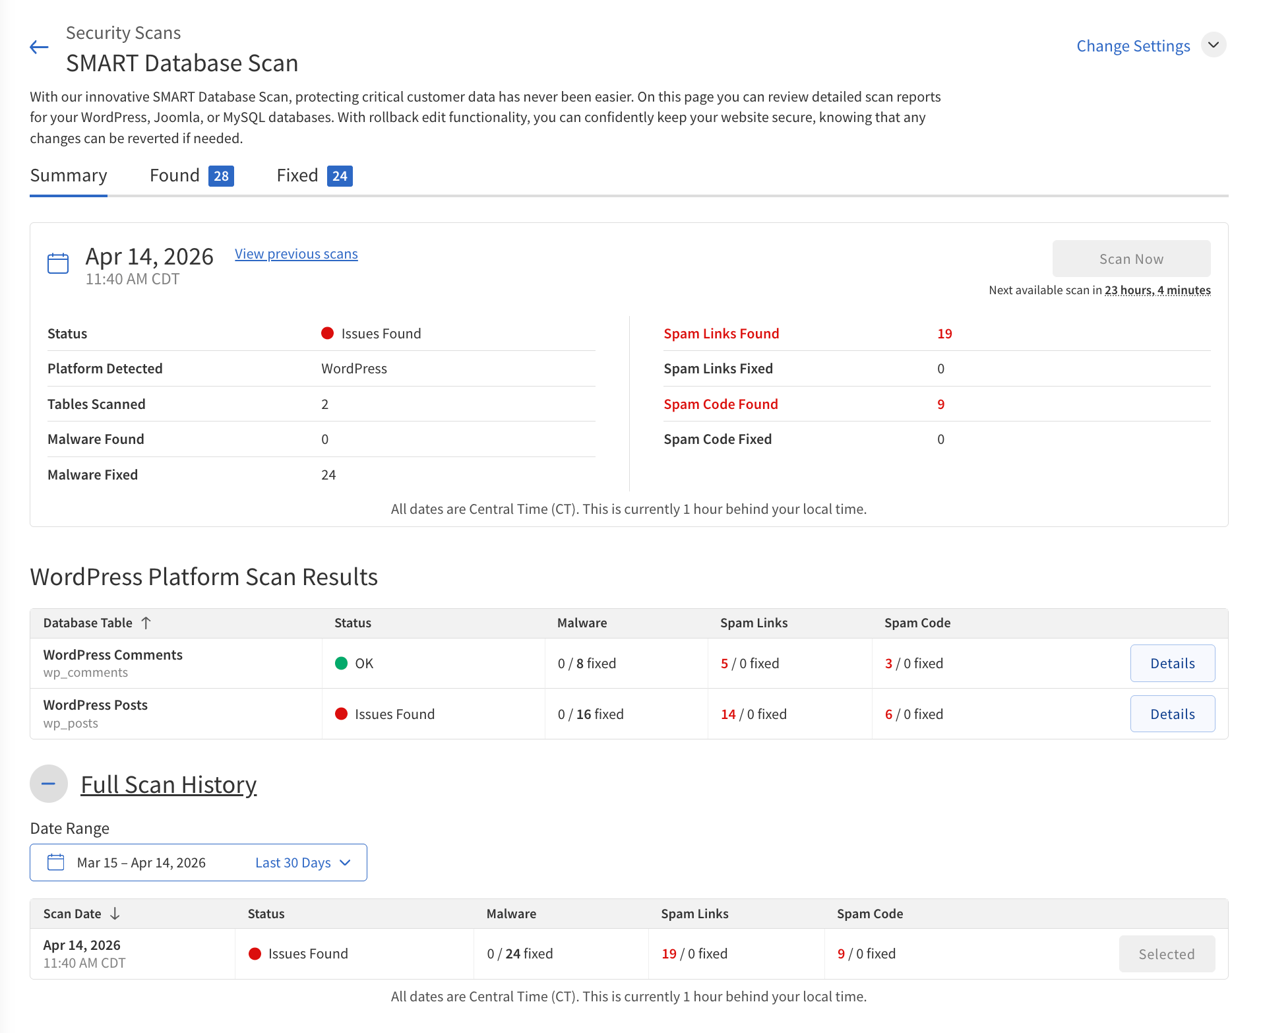
Task: Navigate back using the blue arrow icon
Action: 38,47
